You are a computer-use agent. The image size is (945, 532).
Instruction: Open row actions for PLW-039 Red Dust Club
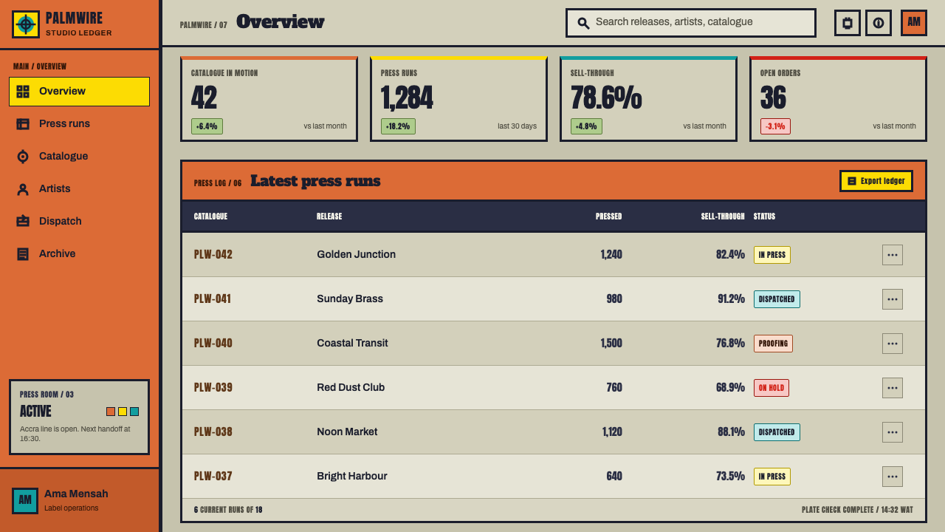point(893,388)
